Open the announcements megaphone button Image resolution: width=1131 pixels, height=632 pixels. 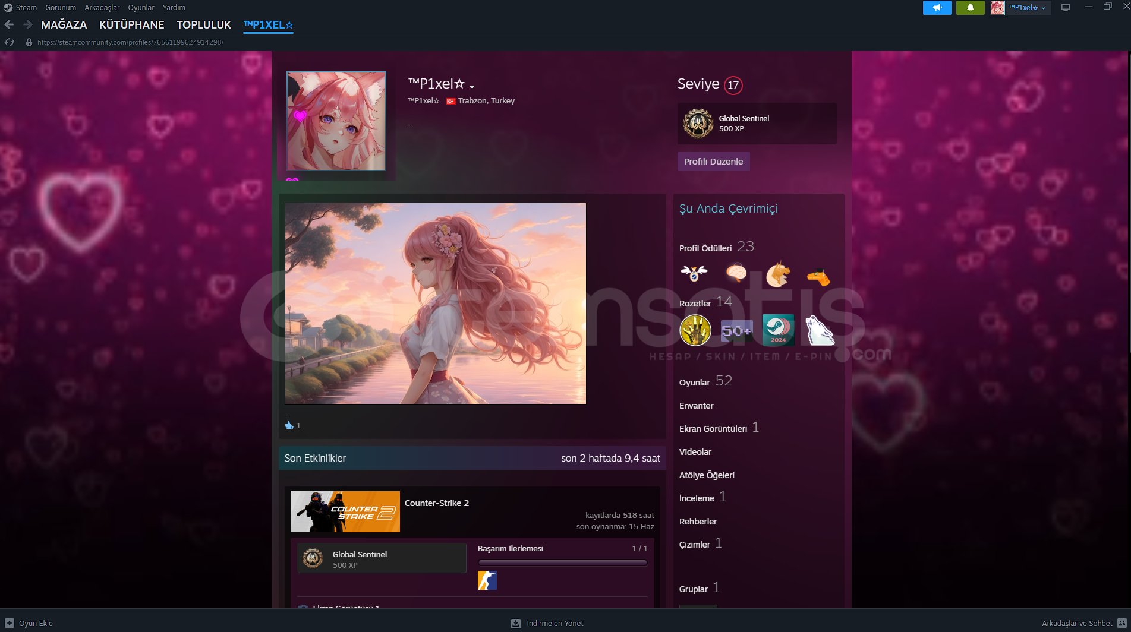[937, 8]
